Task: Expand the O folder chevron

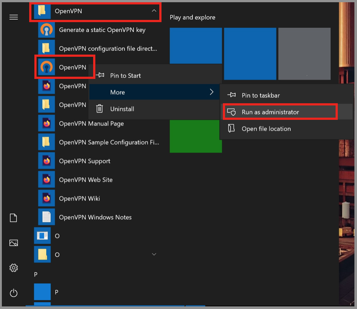Action: point(154,254)
